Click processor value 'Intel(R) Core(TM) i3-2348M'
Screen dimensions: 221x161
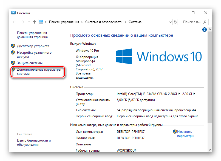click(x=156, y=94)
